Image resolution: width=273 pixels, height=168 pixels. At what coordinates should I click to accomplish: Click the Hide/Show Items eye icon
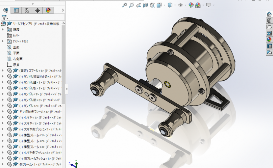pyautogui.click(x=180, y=5)
